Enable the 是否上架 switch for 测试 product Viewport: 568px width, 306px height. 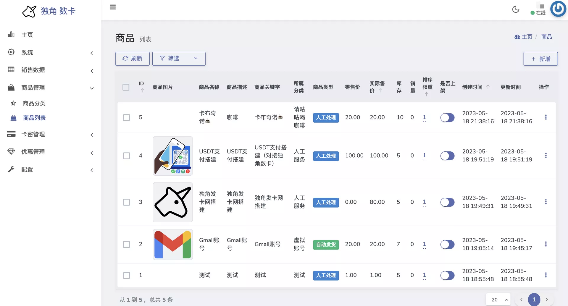pos(447,276)
